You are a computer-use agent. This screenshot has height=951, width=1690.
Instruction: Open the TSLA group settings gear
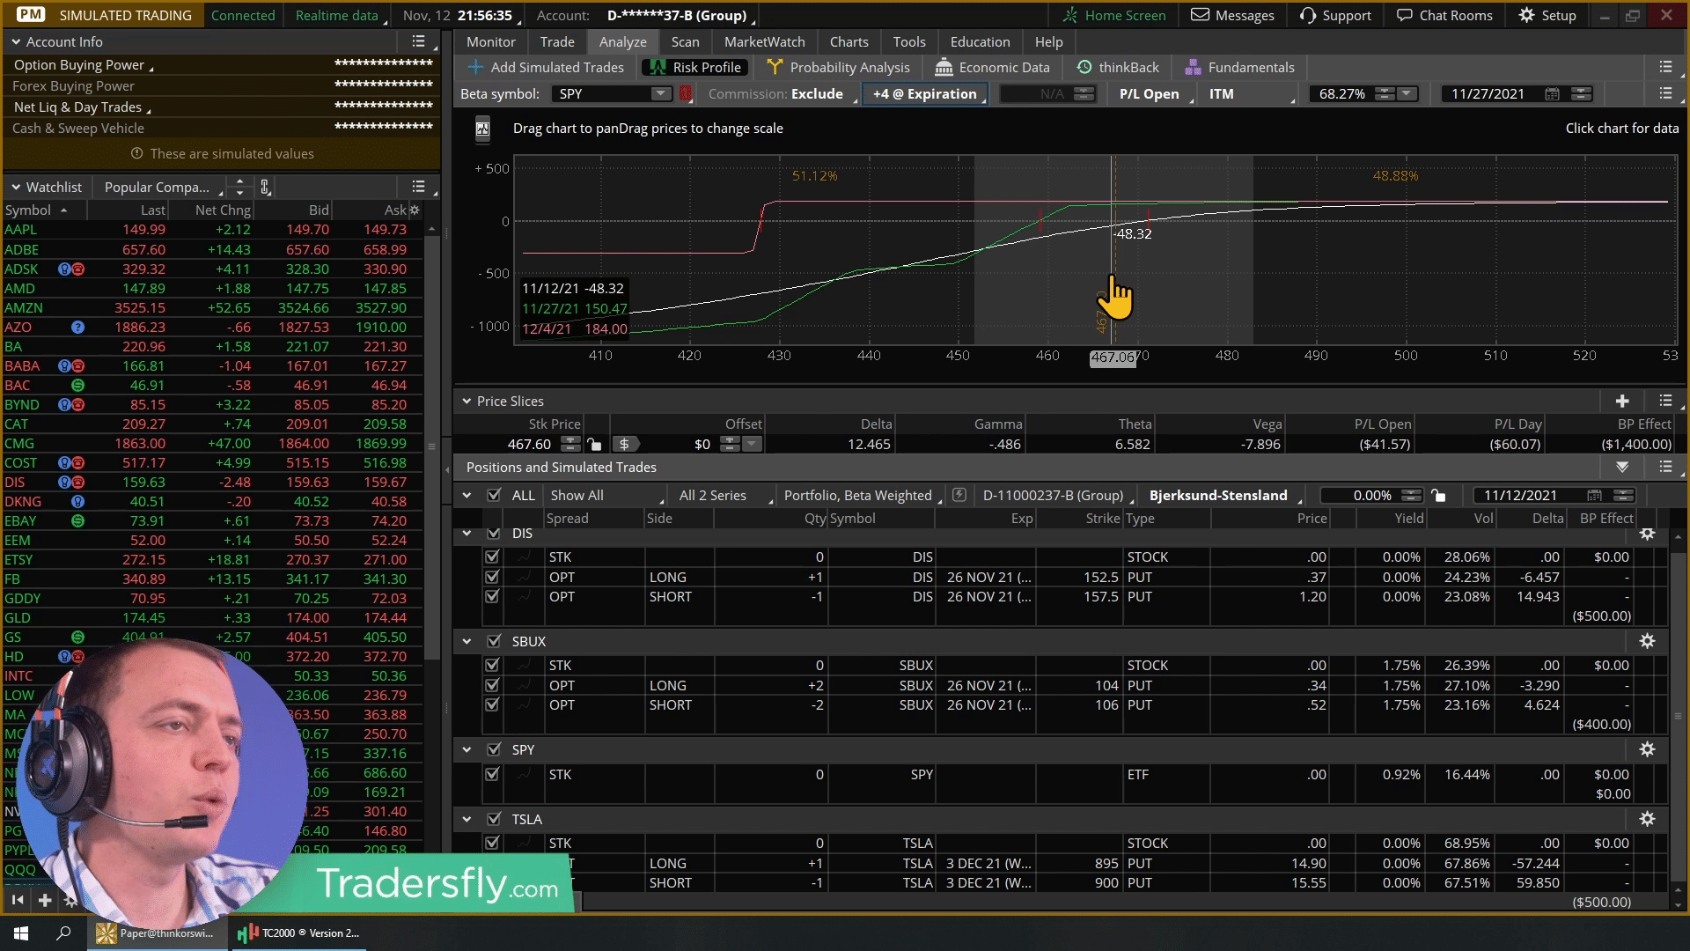click(1648, 819)
